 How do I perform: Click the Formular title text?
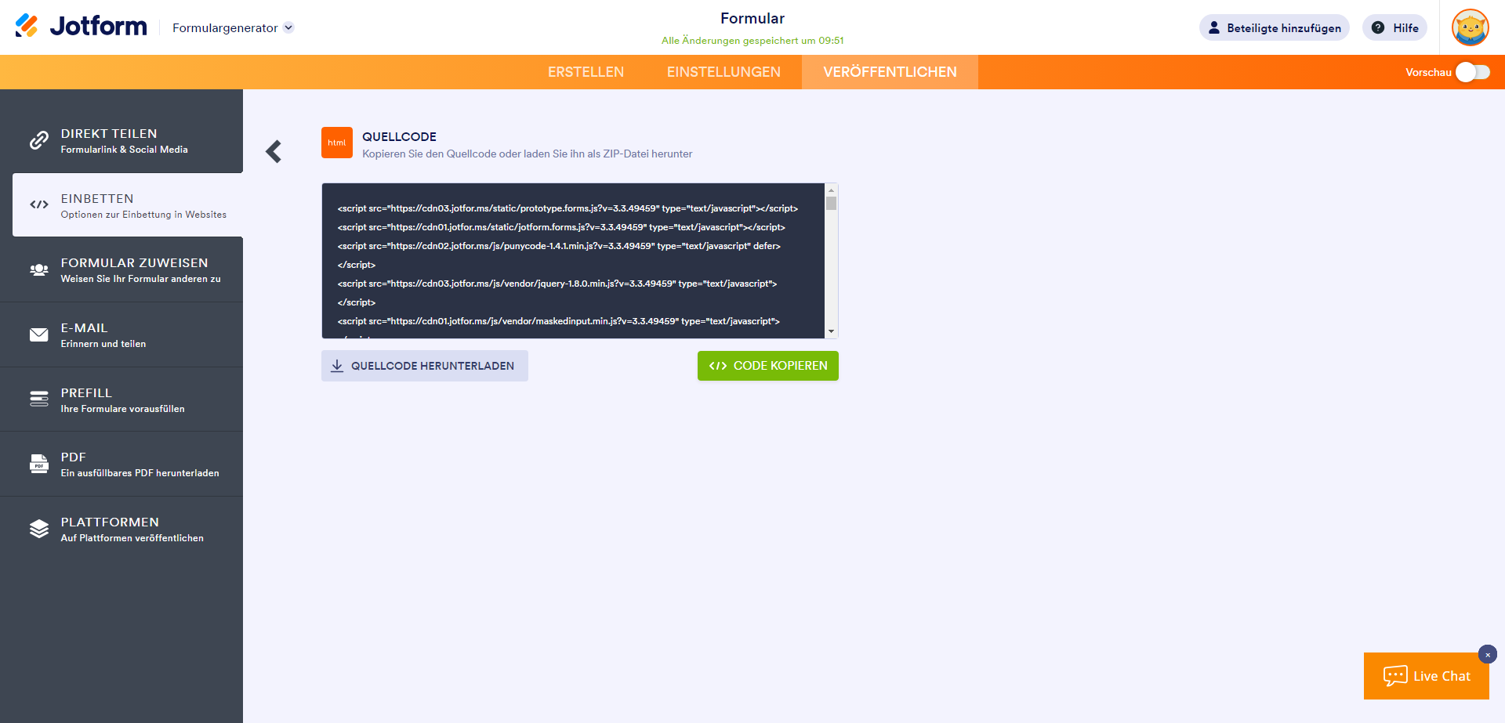click(x=752, y=18)
